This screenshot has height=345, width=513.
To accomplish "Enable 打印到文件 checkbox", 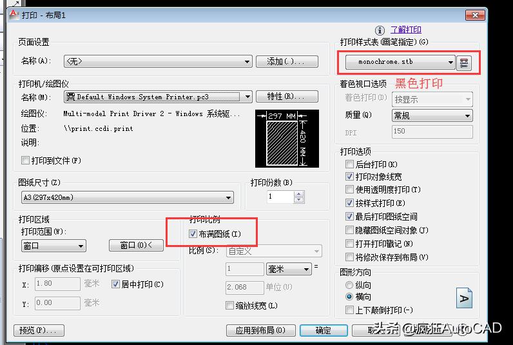I will (x=25, y=160).
